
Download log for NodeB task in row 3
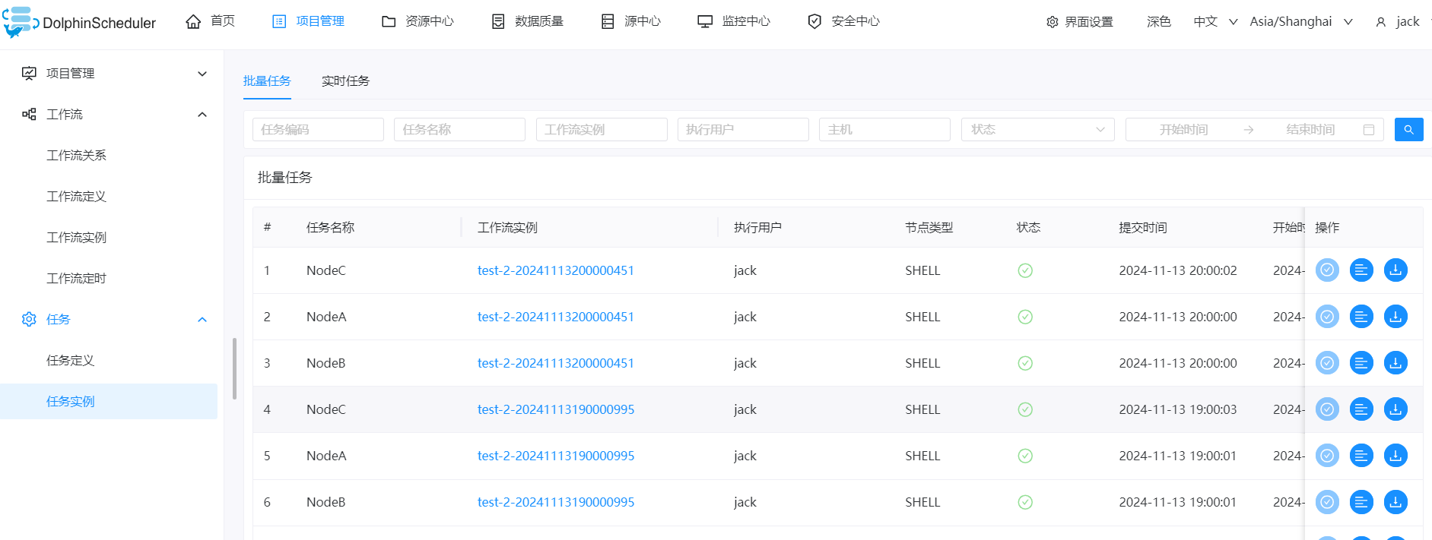1395,363
